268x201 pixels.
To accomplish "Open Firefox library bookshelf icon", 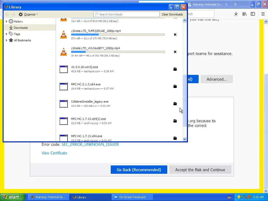I will pos(244,14).
